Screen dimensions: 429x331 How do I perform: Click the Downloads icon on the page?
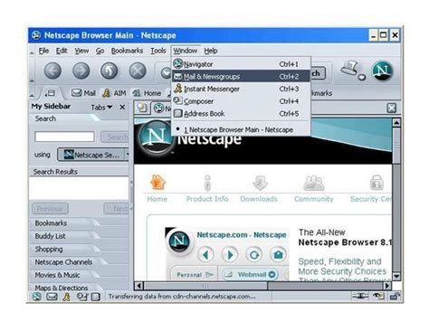[260, 183]
